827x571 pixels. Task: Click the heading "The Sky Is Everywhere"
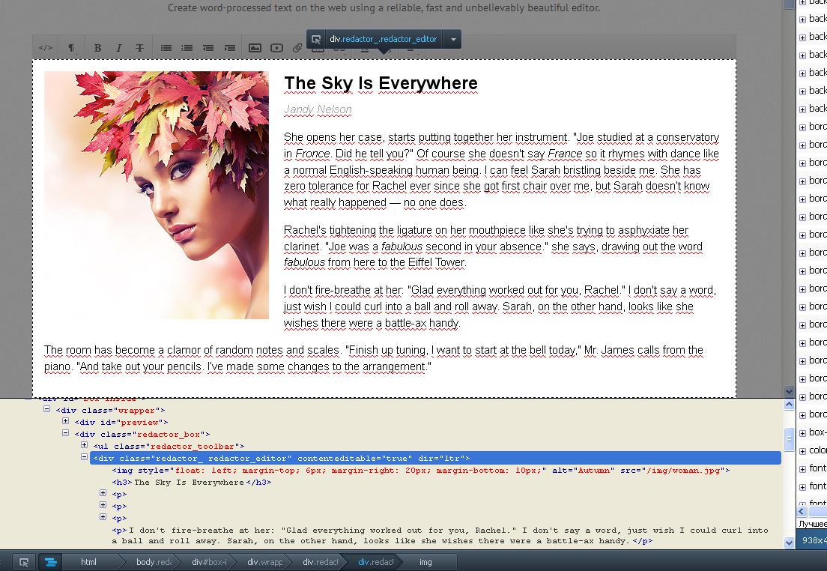point(381,83)
